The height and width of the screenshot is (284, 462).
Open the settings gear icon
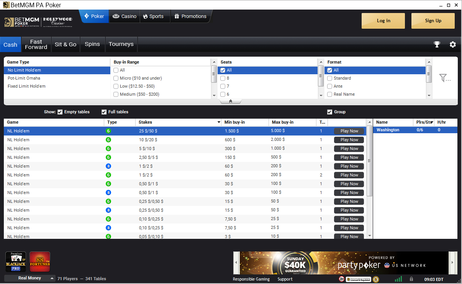point(453,44)
